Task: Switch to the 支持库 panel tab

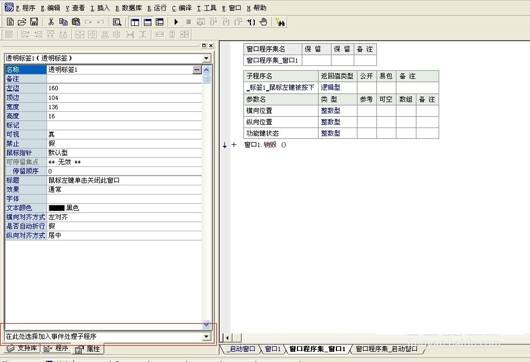Action: 22,348
